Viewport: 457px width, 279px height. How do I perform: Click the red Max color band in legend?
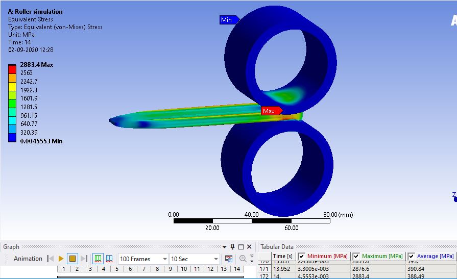[x=13, y=67]
